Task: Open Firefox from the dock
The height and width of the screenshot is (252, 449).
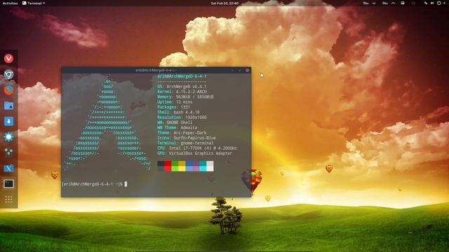Action: (8, 90)
